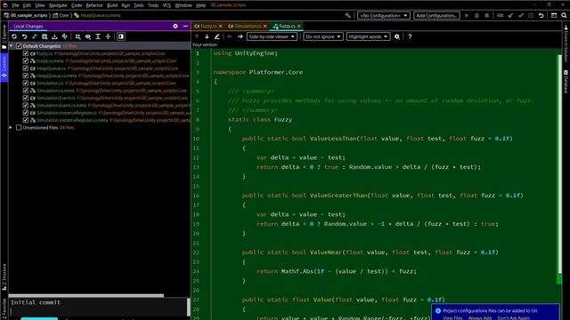The image size is (570, 320).
Task: Click the Shelve download-arrow icon
Action: 54,36
